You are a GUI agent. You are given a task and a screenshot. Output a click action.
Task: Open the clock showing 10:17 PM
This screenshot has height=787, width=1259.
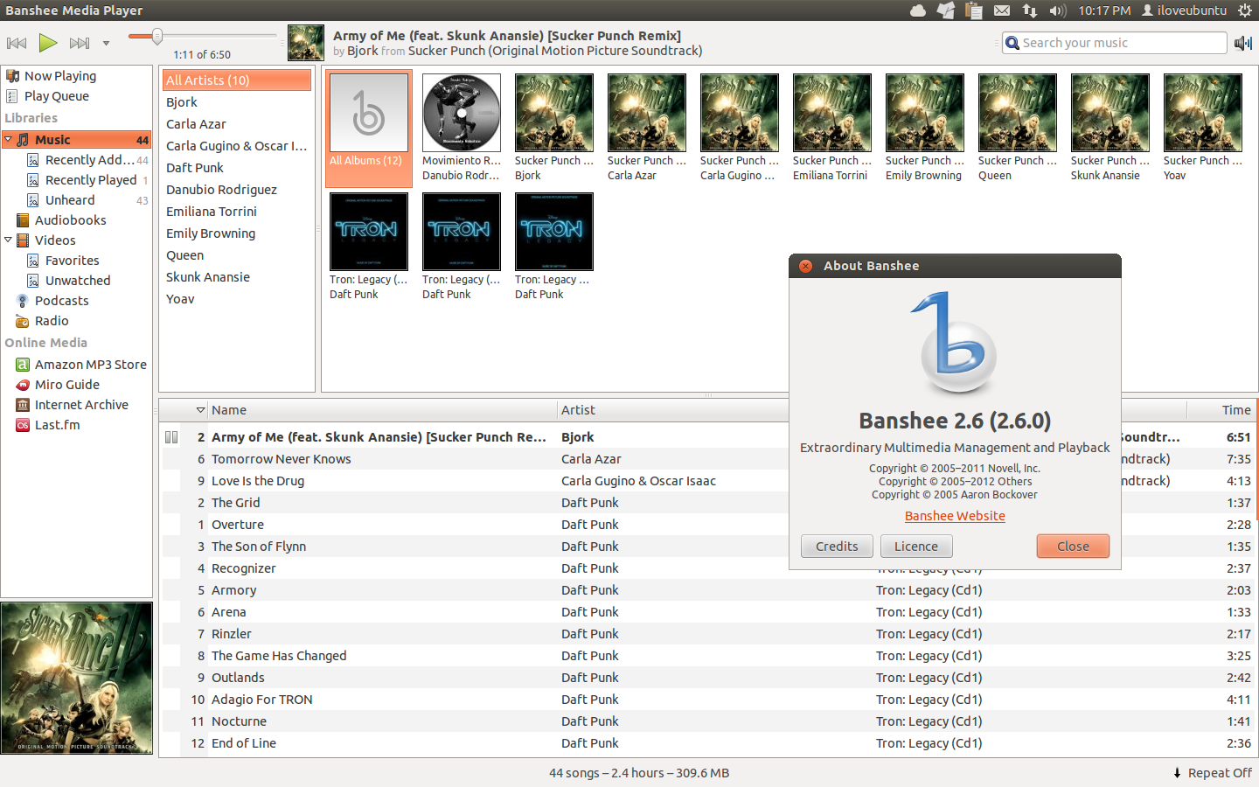1104,10
